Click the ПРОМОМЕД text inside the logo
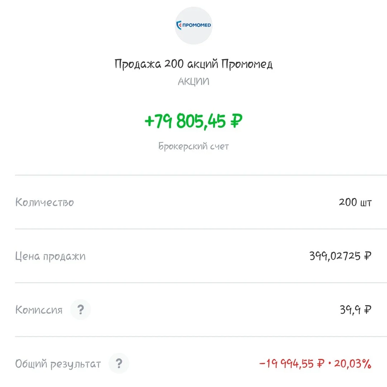 coord(197,25)
